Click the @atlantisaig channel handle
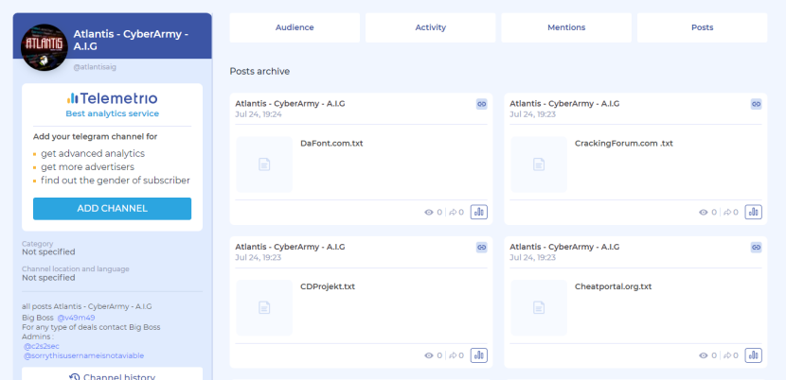Image resolution: width=786 pixels, height=380 pixels. (x=95, y=66)
